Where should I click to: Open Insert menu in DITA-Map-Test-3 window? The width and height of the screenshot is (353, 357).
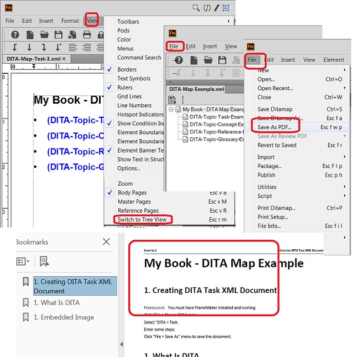tap(46, 21)
